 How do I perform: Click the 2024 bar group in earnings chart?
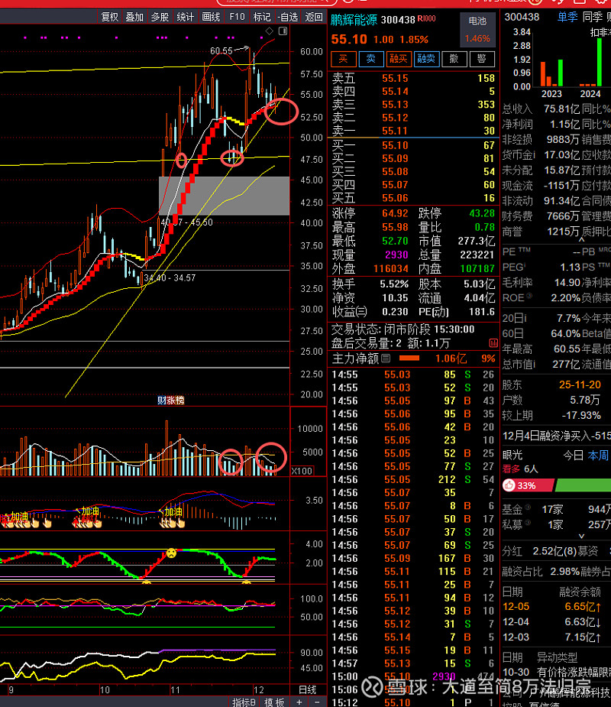(x=590, y=62)
